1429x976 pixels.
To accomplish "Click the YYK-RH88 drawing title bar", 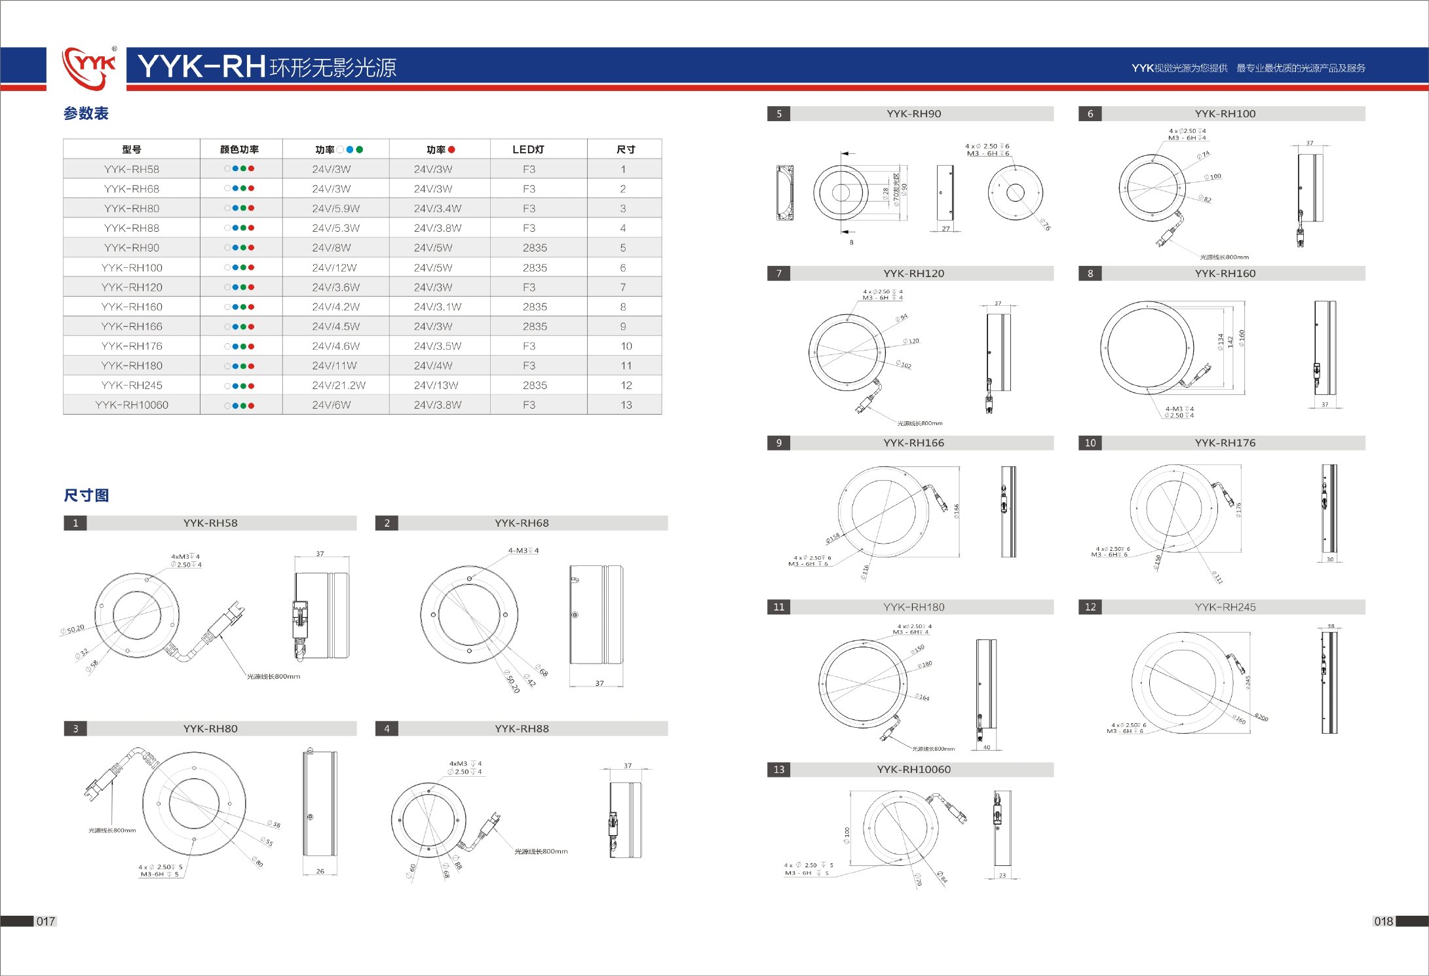I will click(533, 728).
